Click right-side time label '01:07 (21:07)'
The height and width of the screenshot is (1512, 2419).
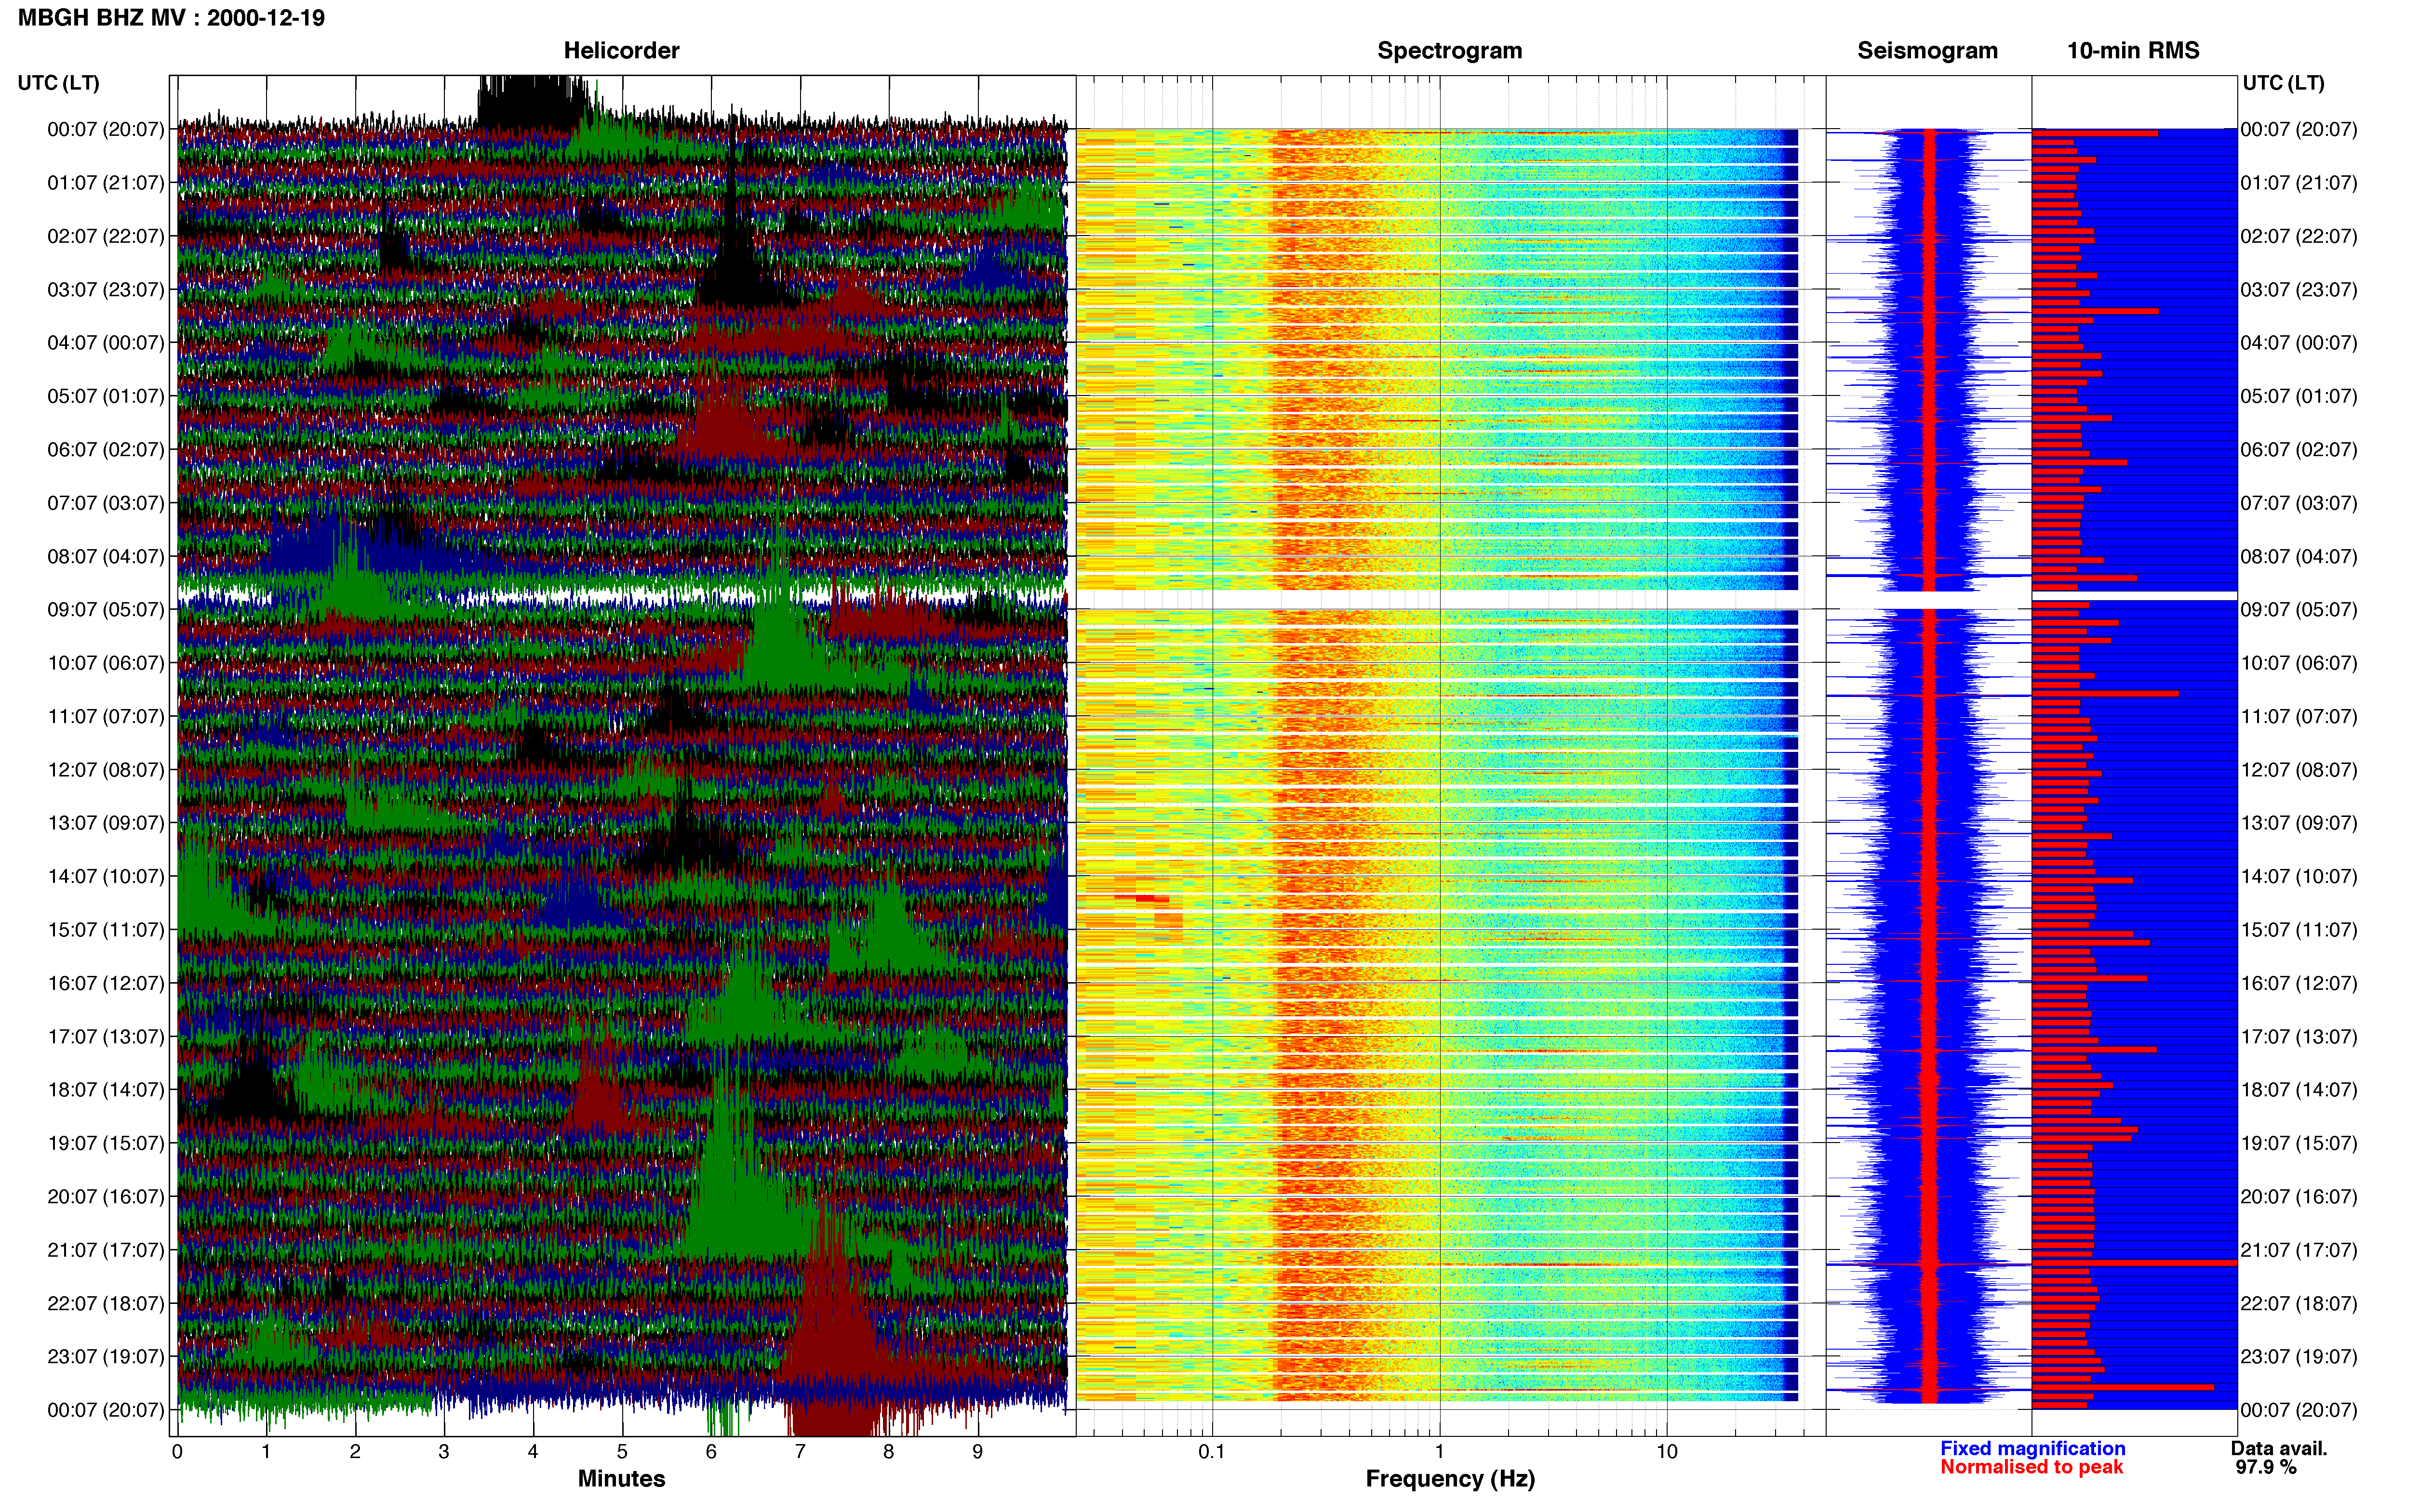pyautogui.click(x=2299, y=183)
